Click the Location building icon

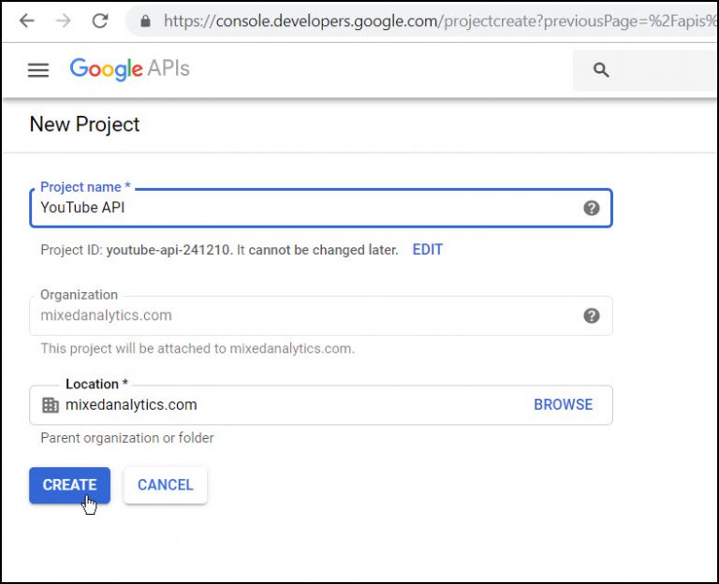pos(51,405)
